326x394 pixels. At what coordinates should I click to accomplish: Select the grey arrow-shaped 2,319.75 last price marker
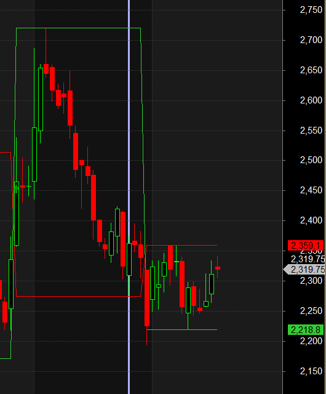coord(304,270)
